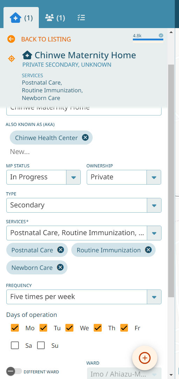Click the 4.8k progress indicator
Image resolution: width=179 pixels, height=379 pixels.
click(x=148, y=38)
